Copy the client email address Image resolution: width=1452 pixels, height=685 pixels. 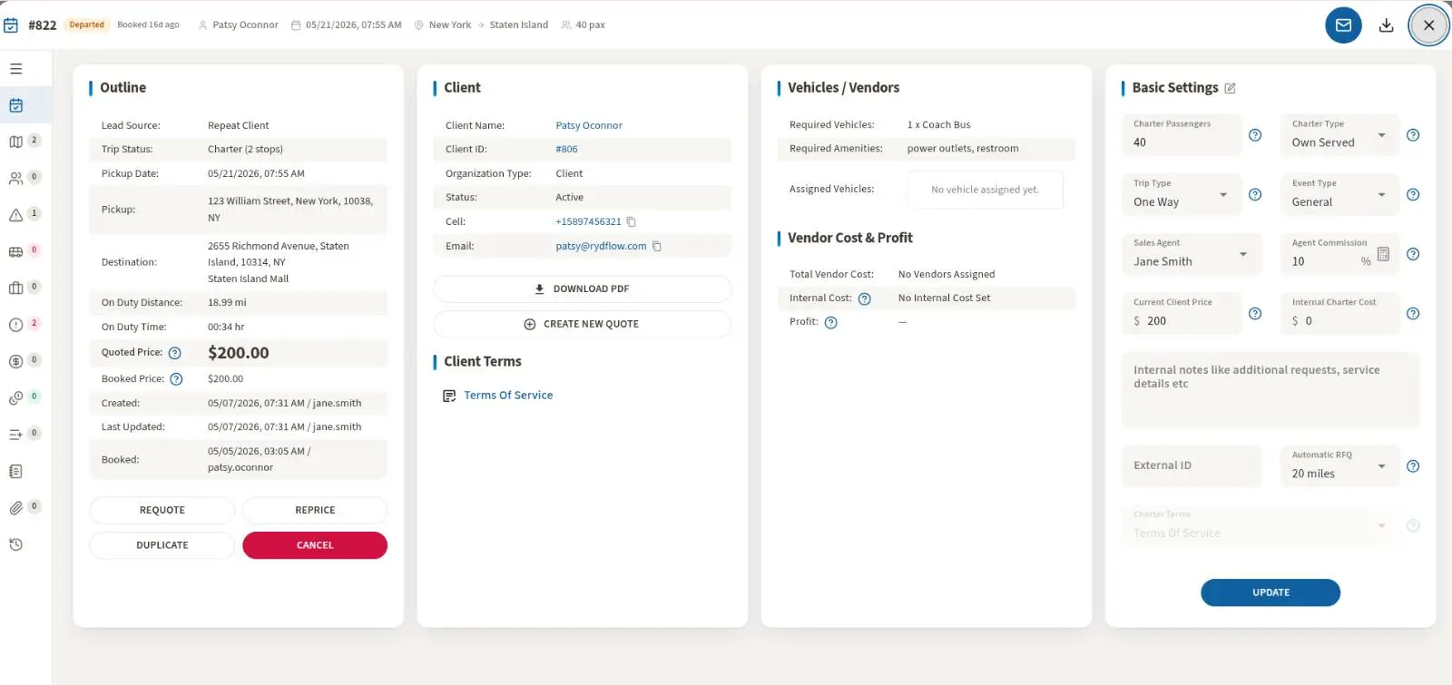point(657,246)
